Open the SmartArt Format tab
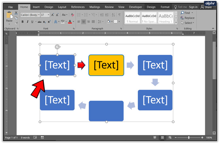Image resolution: width=220 pixels, height=144 pixels. coord(165,7)
